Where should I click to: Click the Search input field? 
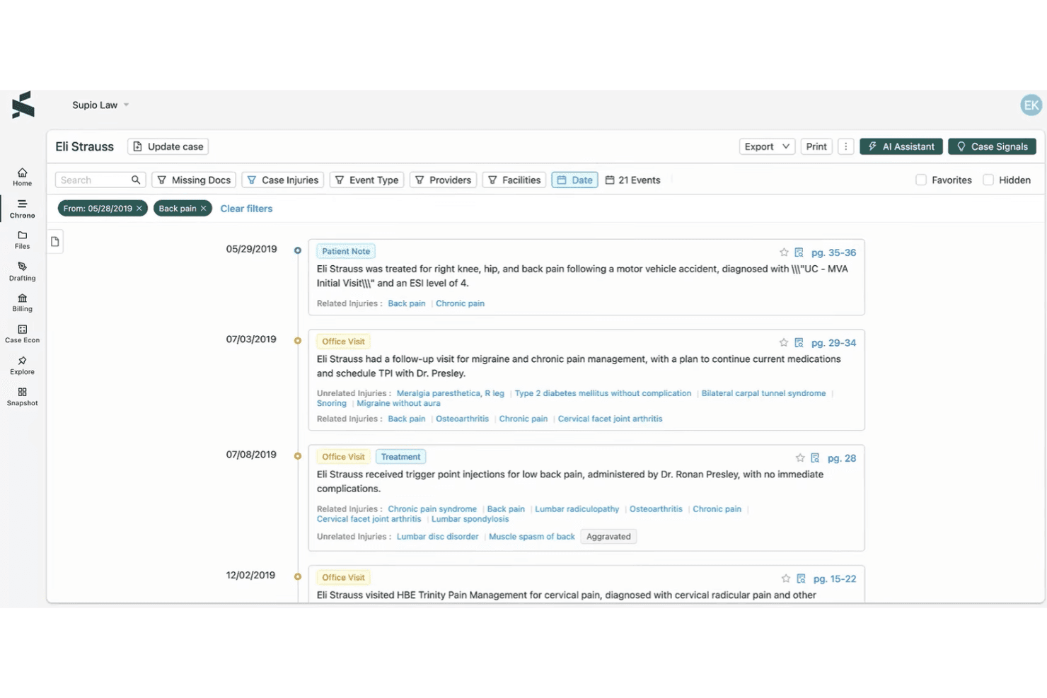[x=100, y=180]
